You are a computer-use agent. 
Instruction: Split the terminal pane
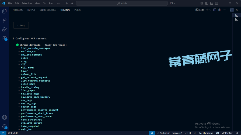(x=215, y=10)
